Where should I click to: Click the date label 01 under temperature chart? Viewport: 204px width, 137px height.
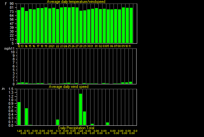click(x=96, y=46)
